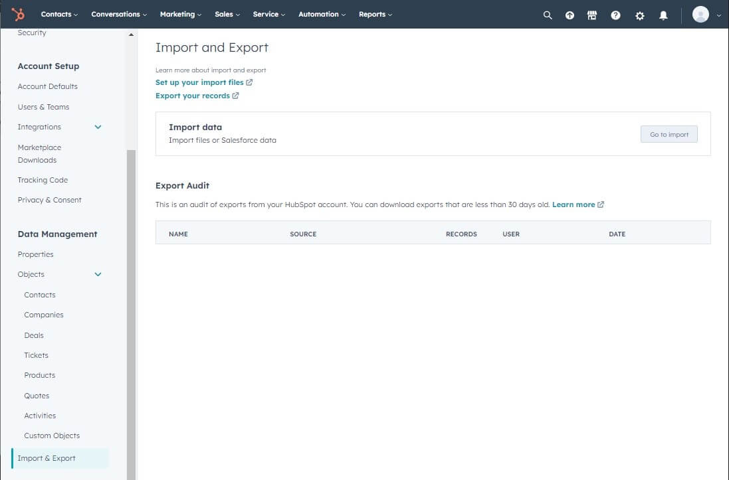This screenshot has height=480, width=729.
Task: Open the Automation menu
Action: pos(322,15)
